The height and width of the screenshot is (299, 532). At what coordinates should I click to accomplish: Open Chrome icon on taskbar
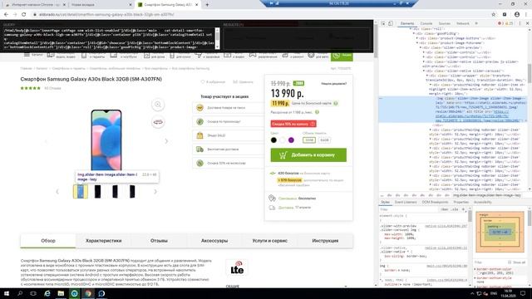[88, 293]
